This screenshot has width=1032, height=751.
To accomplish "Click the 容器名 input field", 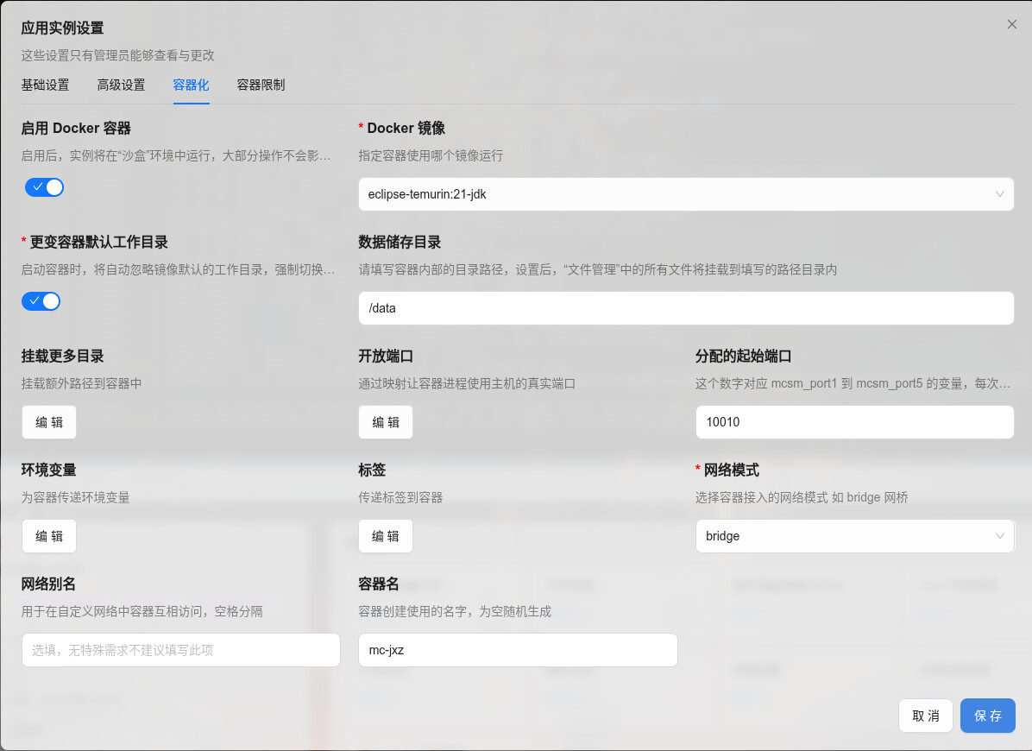I will pos(518,650).
